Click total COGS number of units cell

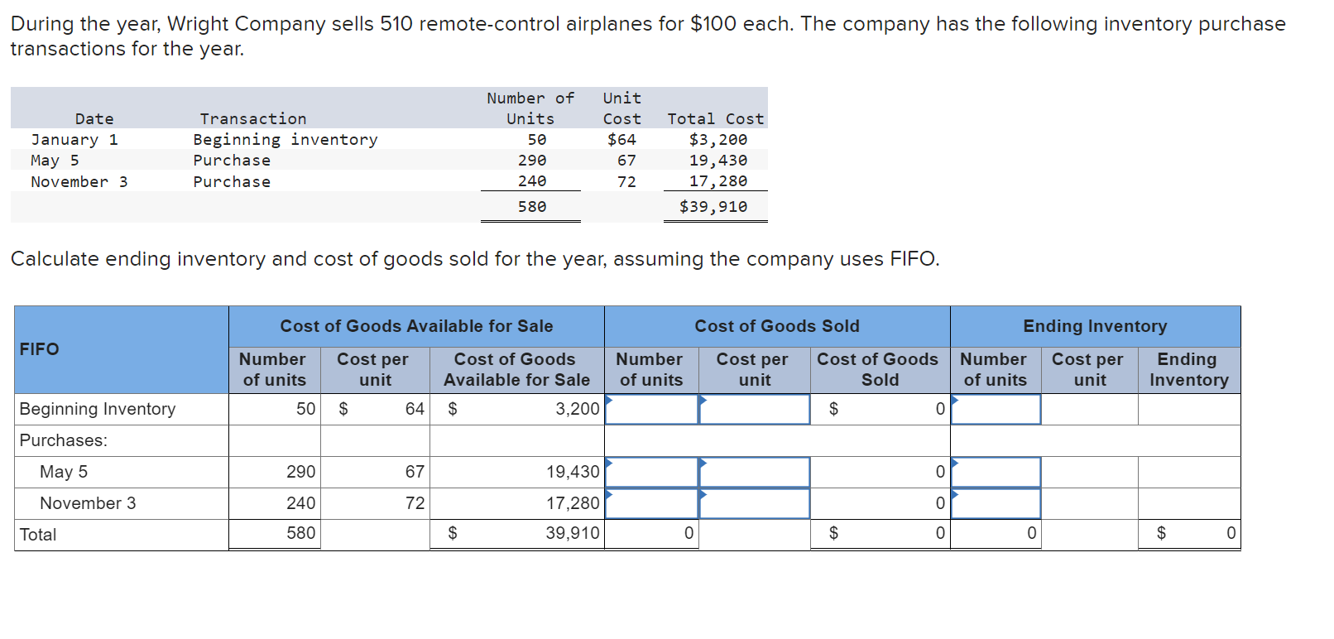pyautogui.click(x=652, y=534)
